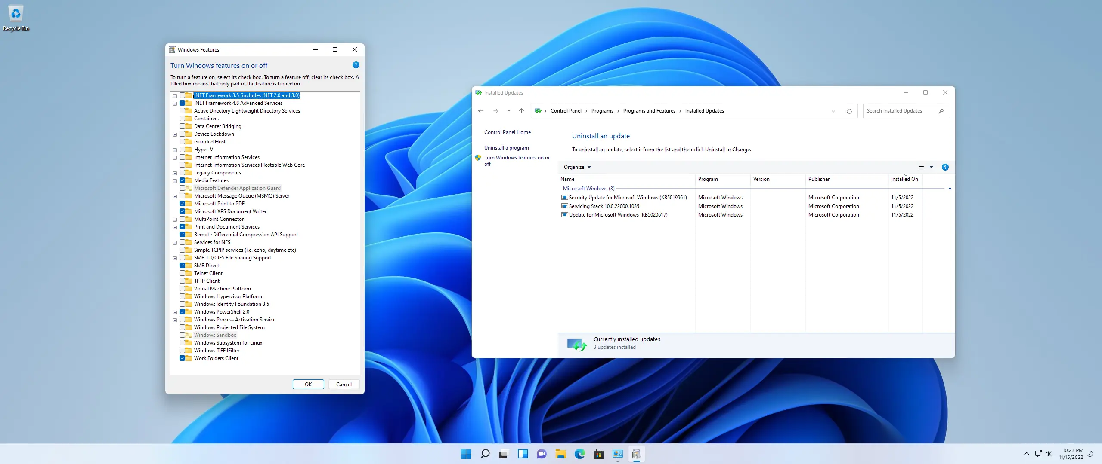Open Microsoft Store from the taskbar
1102x464 pixels.
point(598,454)
